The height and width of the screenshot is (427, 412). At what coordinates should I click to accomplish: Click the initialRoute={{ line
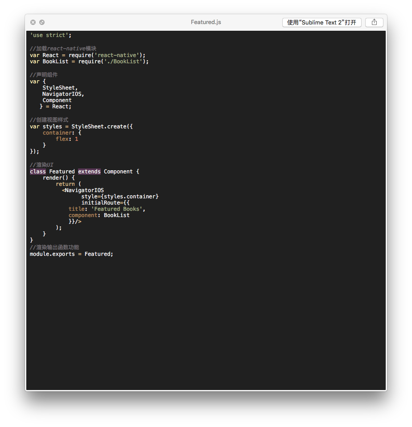coord(105,203)
